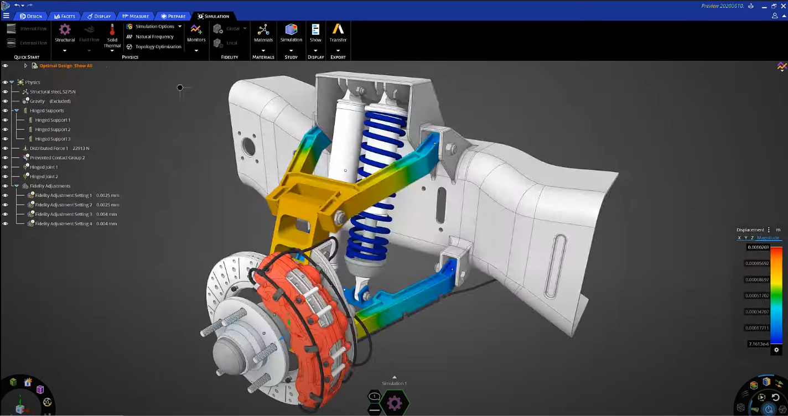788x416 pixels.
Task: Open the Displacement legend options menu
Action: pos(769,230)
